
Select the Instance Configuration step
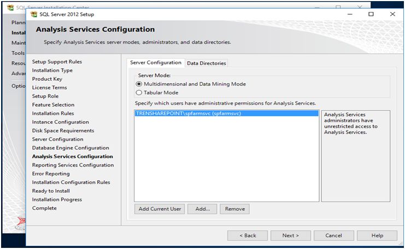[x=60, y=122]
